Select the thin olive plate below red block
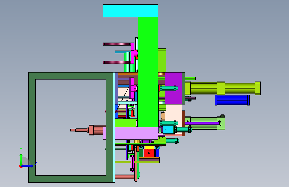 [x=137, y=162]
